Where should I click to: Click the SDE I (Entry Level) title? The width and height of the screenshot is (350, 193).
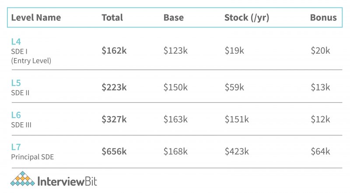point(31,56)
